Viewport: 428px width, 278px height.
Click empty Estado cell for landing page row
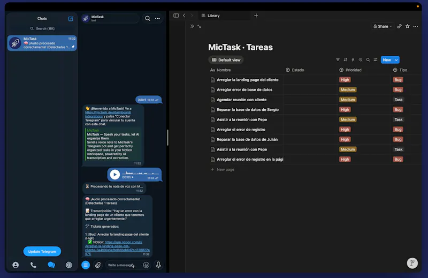(310, 80)
